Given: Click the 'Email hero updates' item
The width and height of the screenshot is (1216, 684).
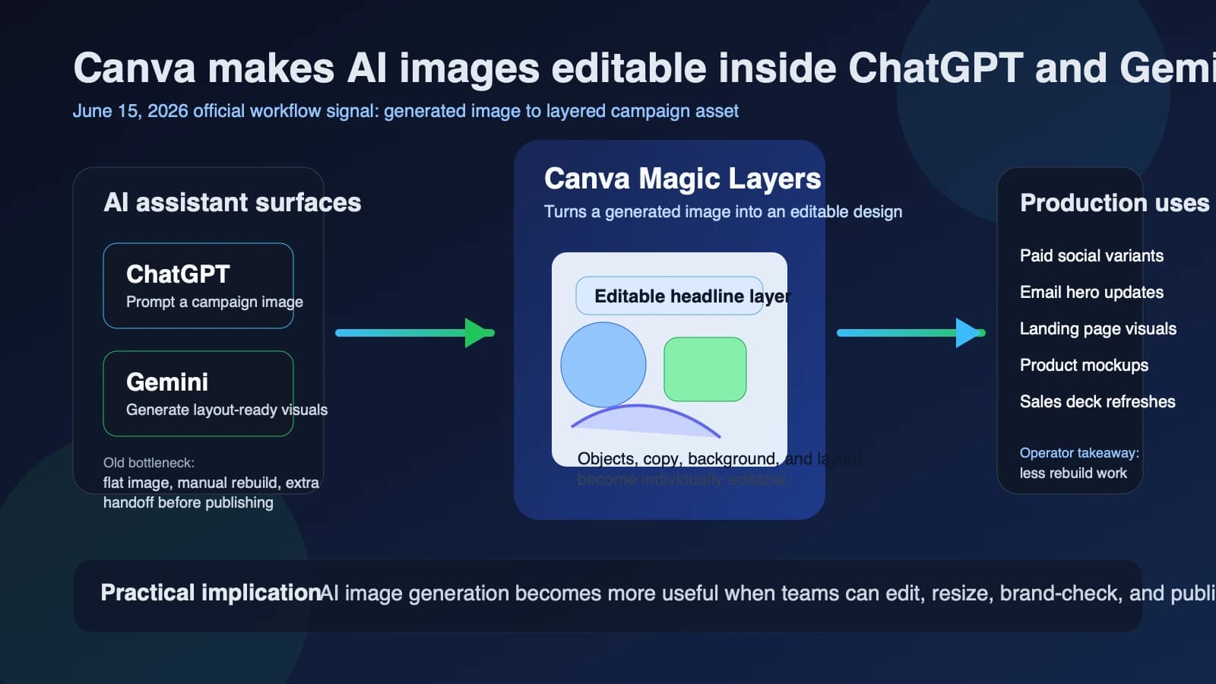Looking at the screenshot, I should pyautogui.click(x=1091, y=292).
